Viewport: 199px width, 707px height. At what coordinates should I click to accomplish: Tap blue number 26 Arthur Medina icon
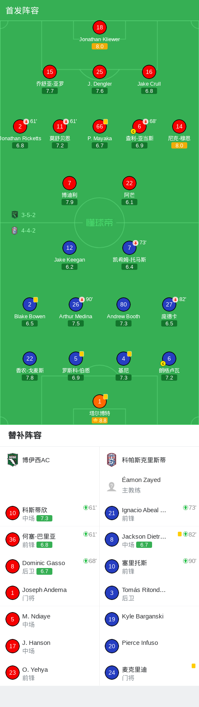[76, 304]
